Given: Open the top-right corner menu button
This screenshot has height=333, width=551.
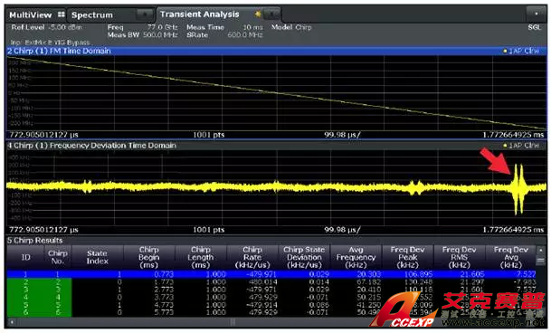Looking at the screenshot, I should click(x=536, y=14).
